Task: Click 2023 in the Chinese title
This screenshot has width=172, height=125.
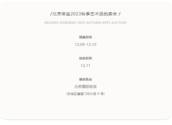Action: point(76,14)
